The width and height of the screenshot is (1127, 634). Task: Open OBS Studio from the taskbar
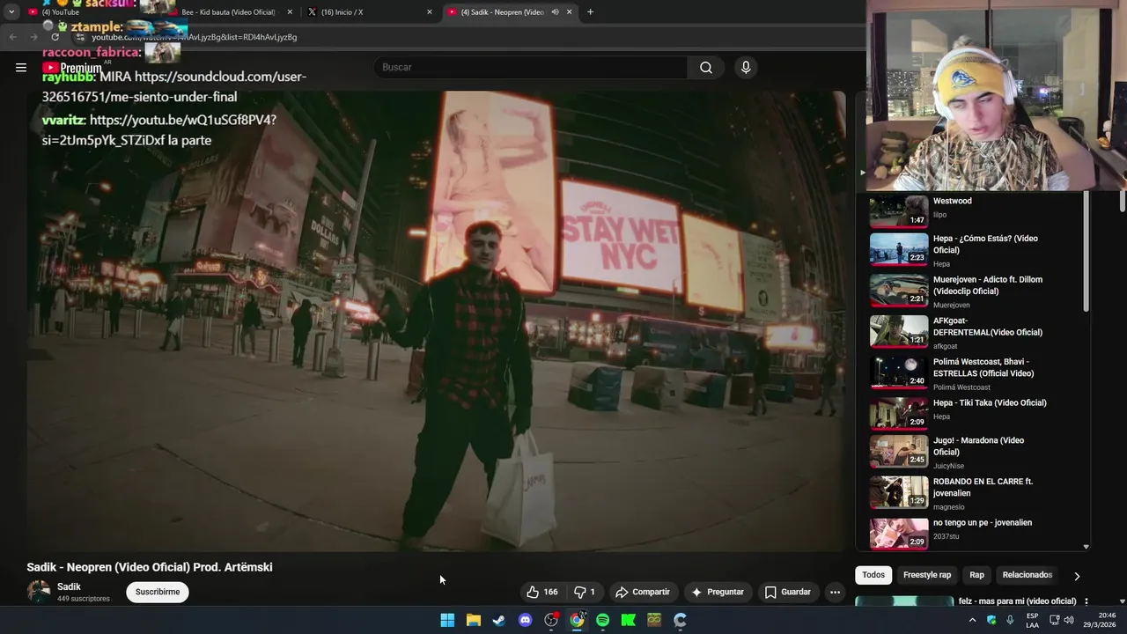coord(551,620)
